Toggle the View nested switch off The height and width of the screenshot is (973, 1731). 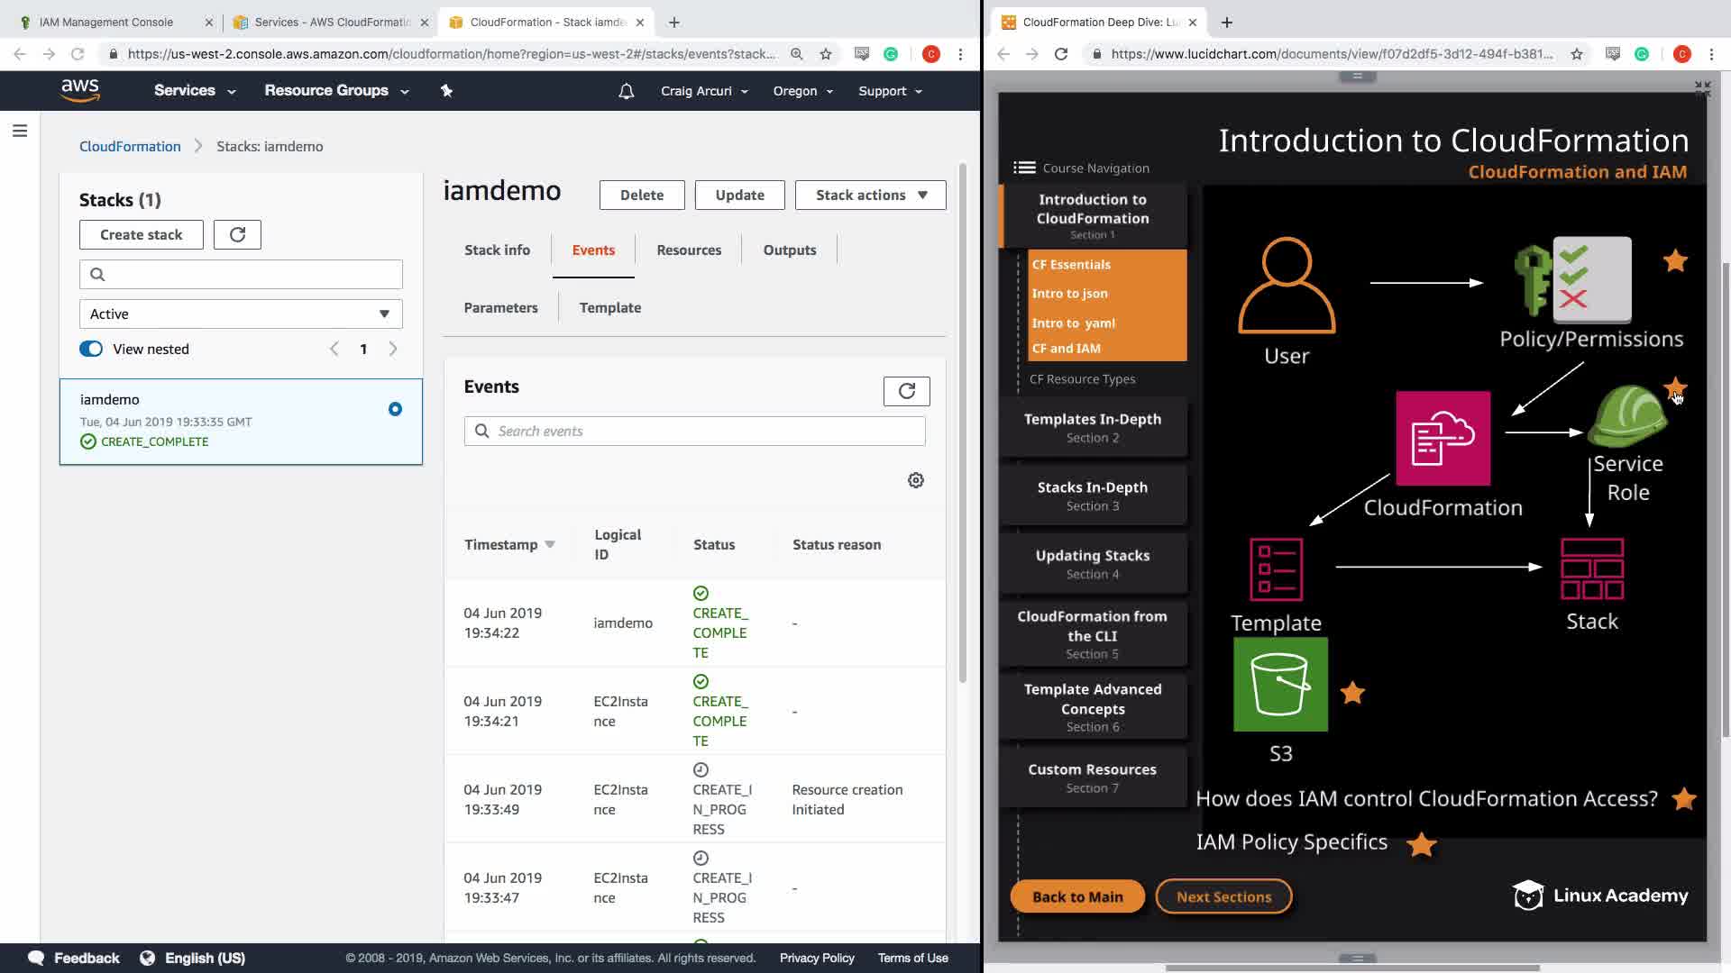pyautogui.click(x=91, y=350)
